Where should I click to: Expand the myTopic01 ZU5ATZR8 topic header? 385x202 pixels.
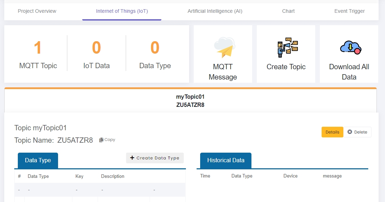(x=190, y=100)
